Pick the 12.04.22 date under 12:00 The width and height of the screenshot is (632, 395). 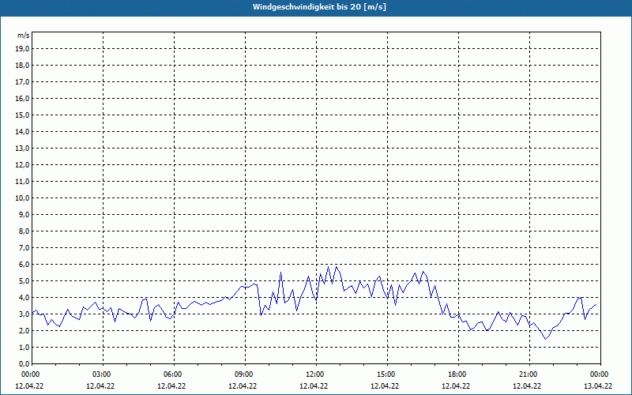tap(314, 386)
